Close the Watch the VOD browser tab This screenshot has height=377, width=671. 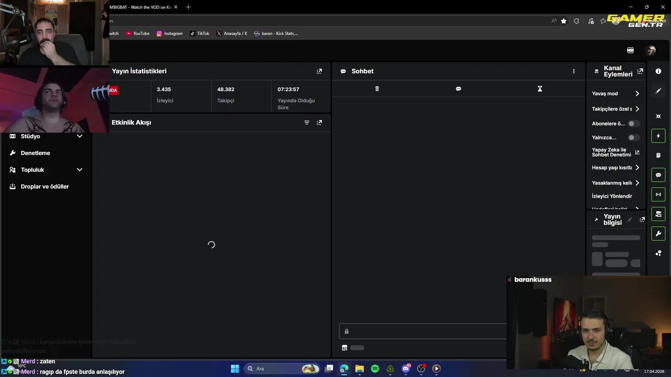click(x=176, y=7)
